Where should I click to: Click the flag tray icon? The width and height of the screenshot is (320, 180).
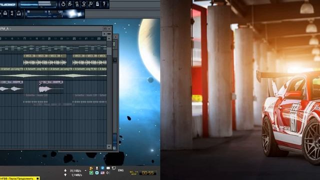[102, 173]
